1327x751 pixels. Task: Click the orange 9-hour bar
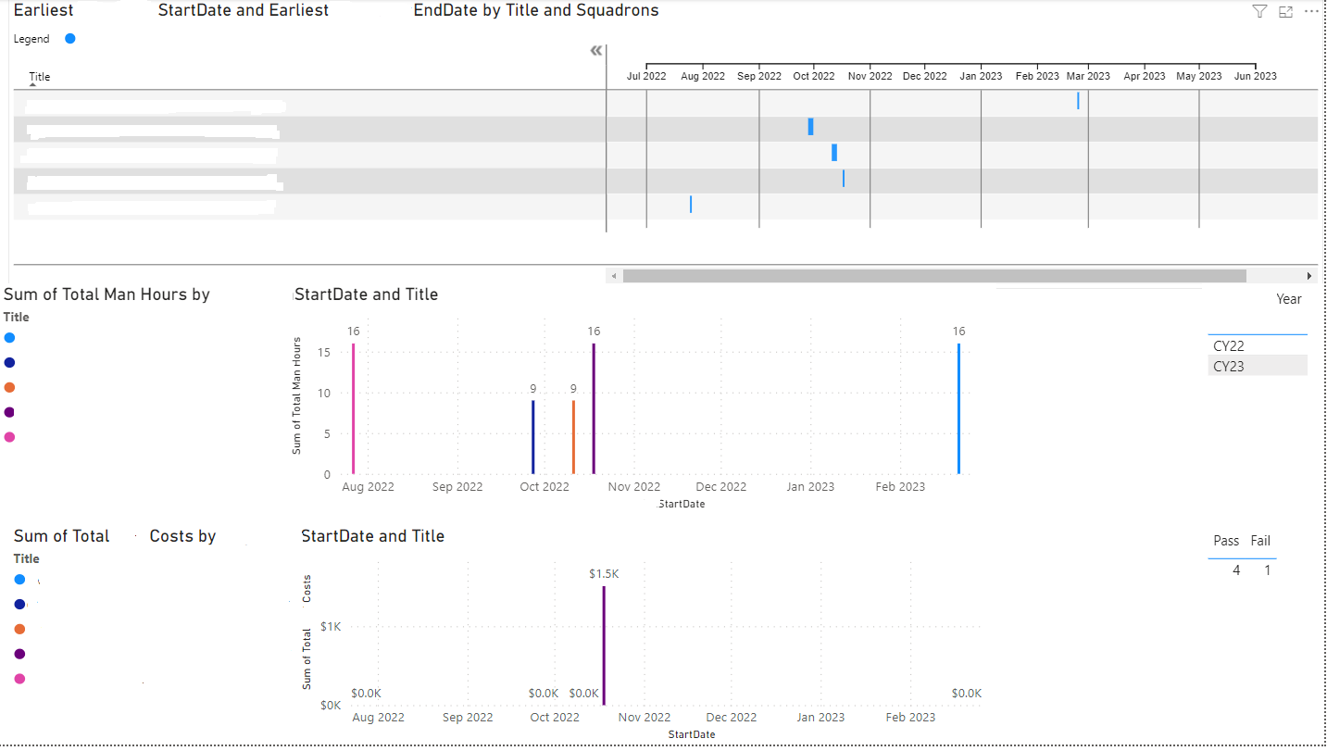pyautogui.click(x=573, y=437)
